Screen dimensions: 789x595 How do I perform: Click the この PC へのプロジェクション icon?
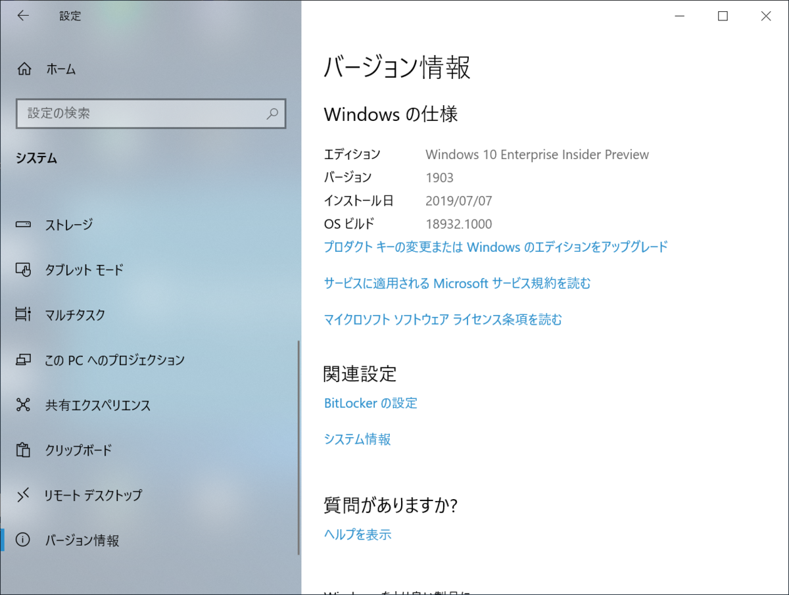point(23,360)
